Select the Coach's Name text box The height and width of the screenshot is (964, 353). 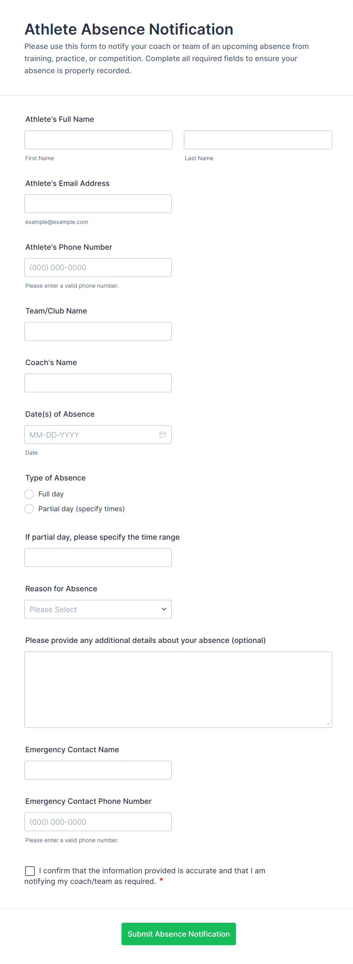coord(98,383)
